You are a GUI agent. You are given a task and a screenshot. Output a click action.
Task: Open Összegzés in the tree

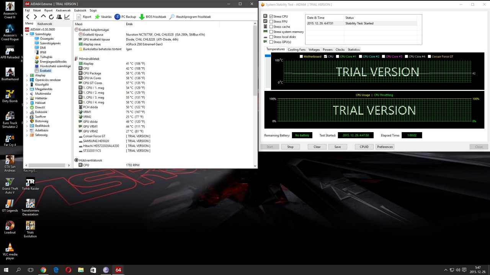pyautogui.click(x=44, y=39)
